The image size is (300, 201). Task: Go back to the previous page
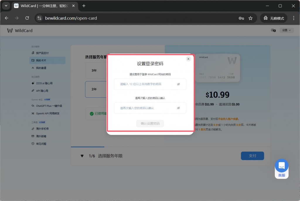(7, 18)
